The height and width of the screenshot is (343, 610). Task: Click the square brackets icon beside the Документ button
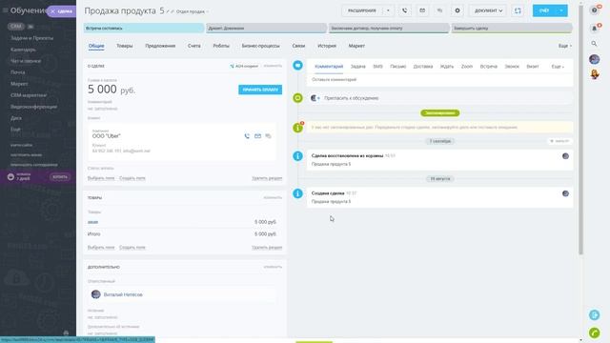coord(518,10)
